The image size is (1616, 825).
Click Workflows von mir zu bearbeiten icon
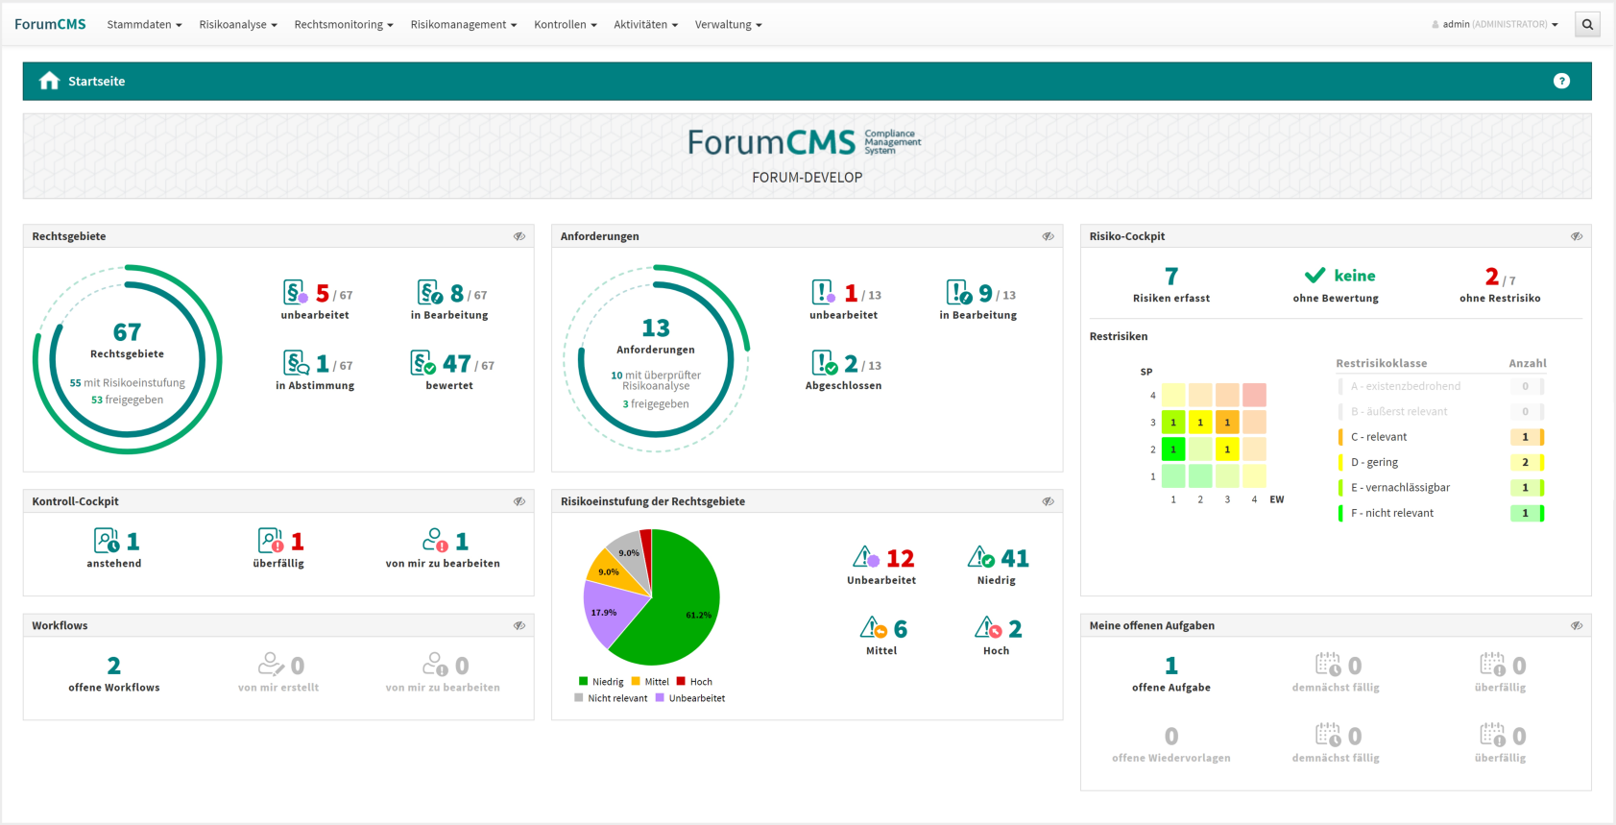click(435, 665)
